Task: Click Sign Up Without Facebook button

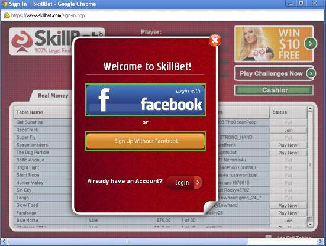Action: click(x=146, y=141)
